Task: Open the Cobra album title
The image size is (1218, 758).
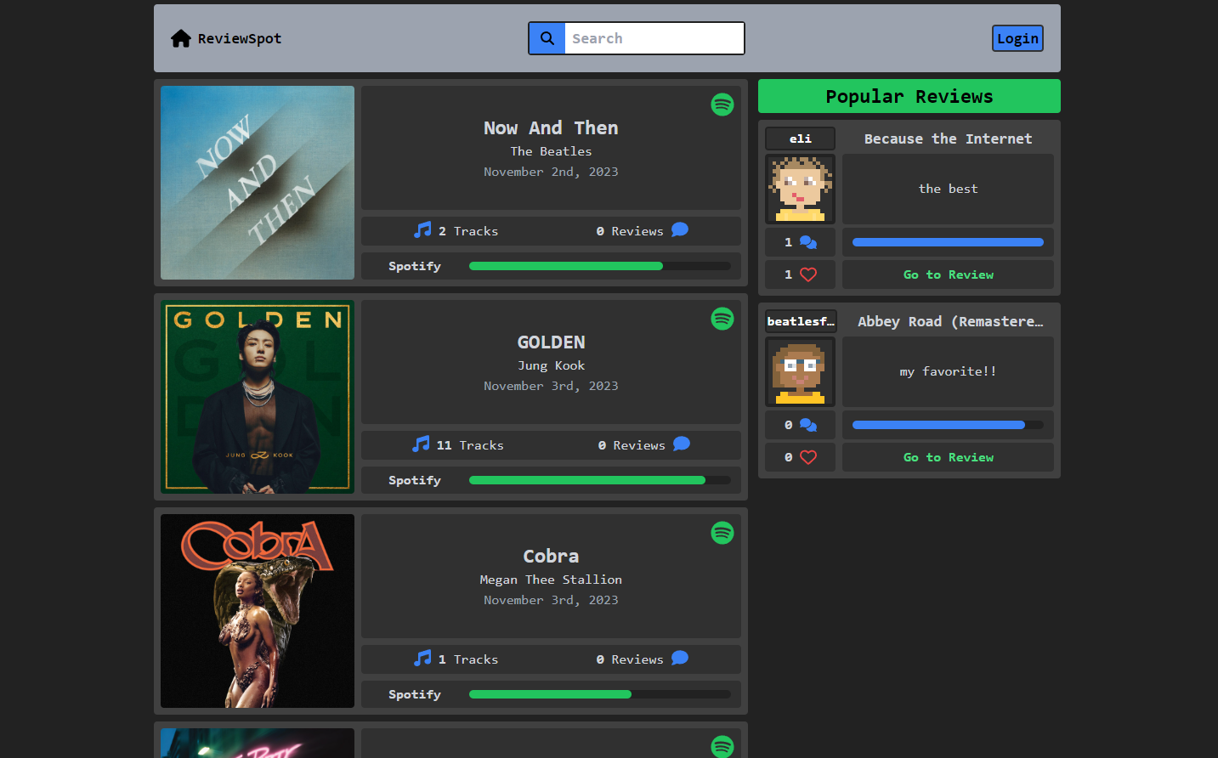Action: click(551, 556)
